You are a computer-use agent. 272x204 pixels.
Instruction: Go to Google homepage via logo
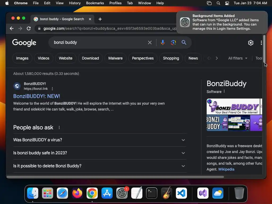[24, 43]
